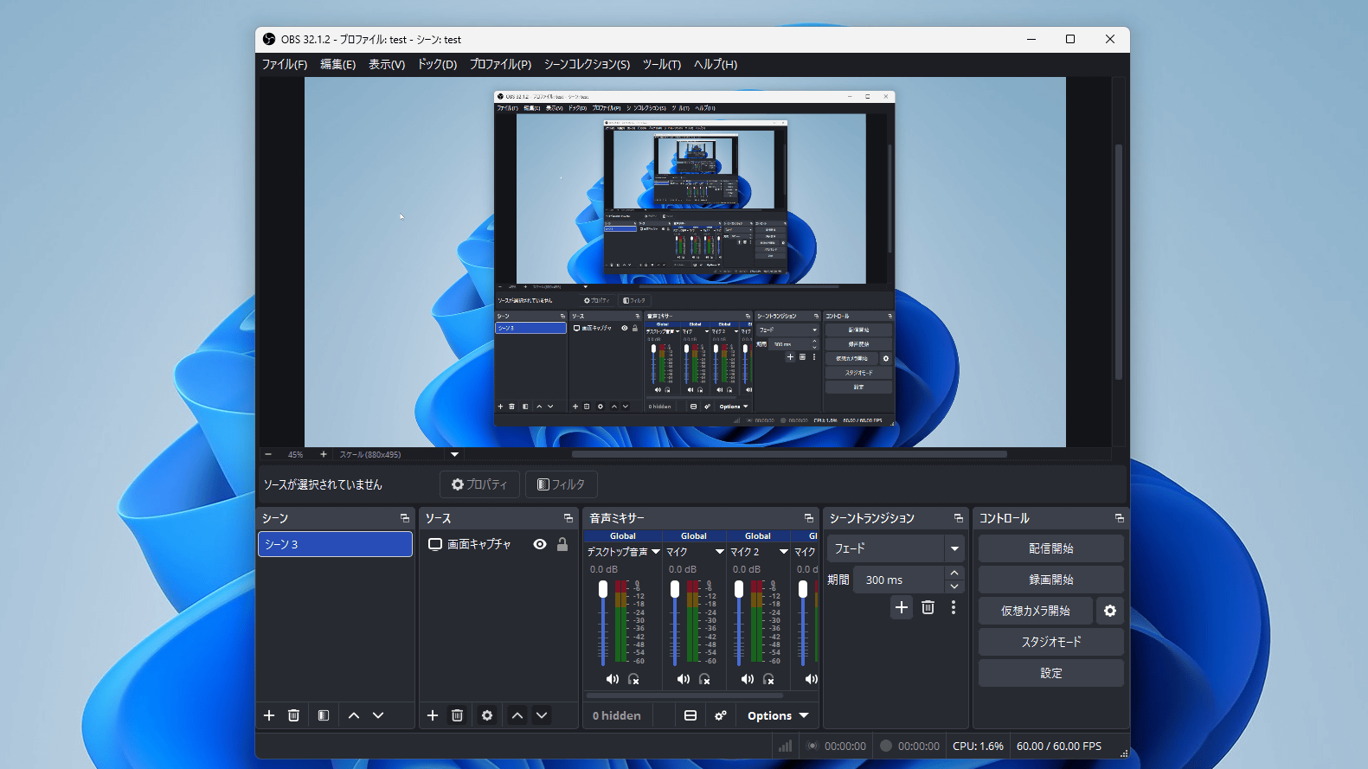Increase transition duration stepper up
This screenshot has width=1368, height=769.
pos(954,573)
